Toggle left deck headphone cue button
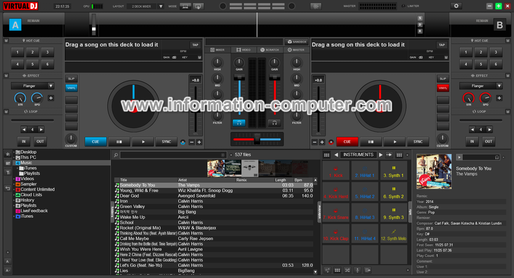The height and width of the screenshot is (278, 514). (x=239, y=123)
